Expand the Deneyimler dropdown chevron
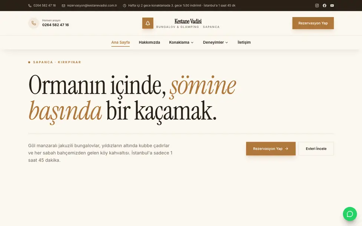The height and width of the screenshot is (226, 362). tap(227, 43)
